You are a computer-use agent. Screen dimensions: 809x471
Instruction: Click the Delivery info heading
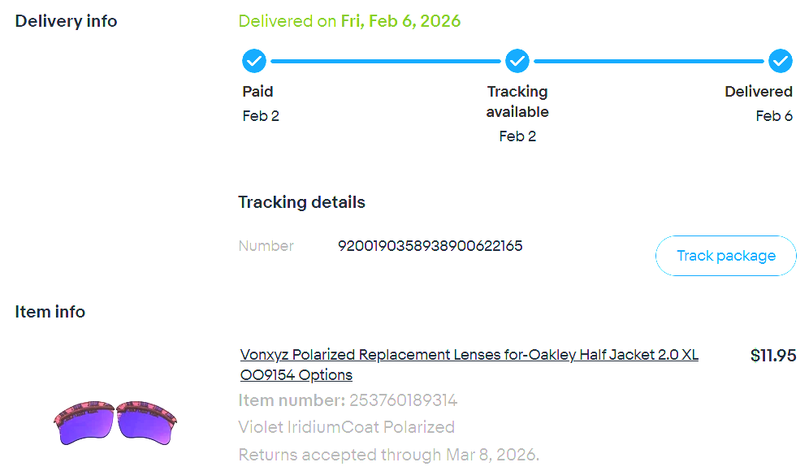[x=66, y=21]
